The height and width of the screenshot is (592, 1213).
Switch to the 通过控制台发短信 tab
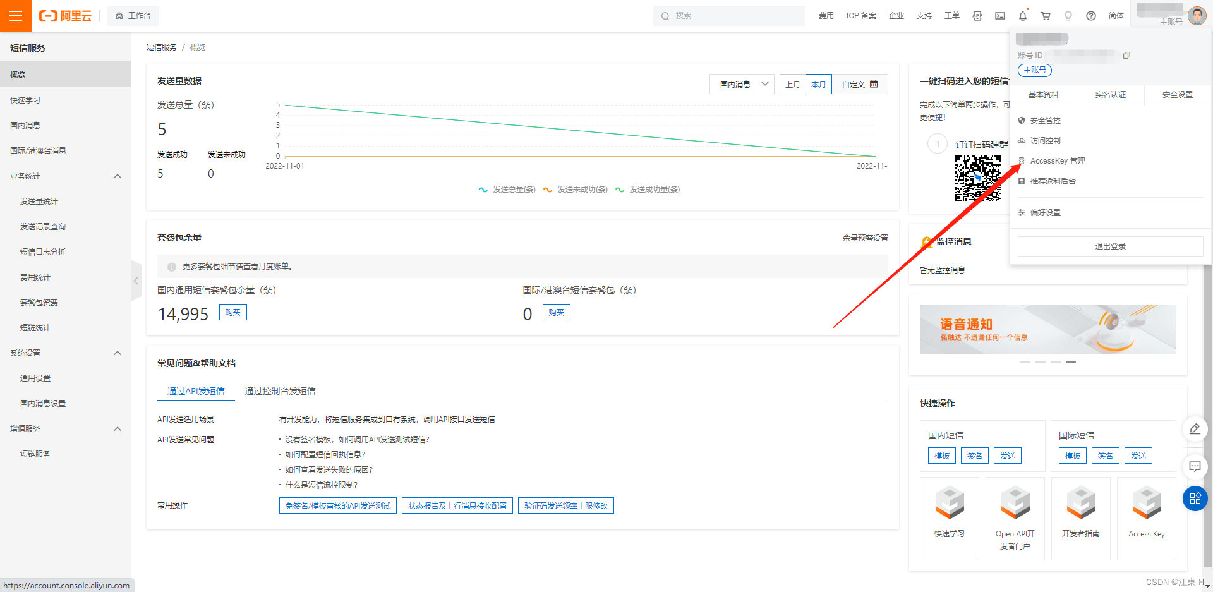(280, 391)
